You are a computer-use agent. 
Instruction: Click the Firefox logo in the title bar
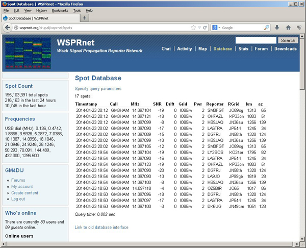tap(4, 4)
